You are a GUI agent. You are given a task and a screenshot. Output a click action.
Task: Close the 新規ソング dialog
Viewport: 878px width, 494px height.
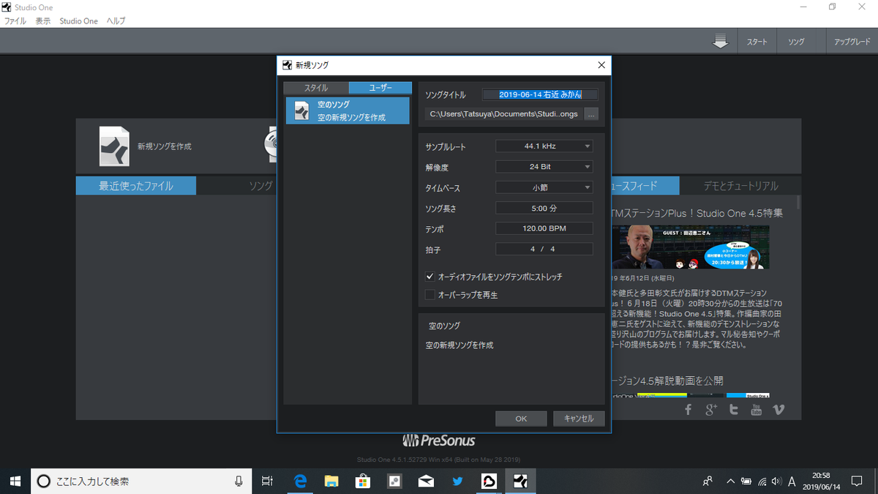(601, 65)
